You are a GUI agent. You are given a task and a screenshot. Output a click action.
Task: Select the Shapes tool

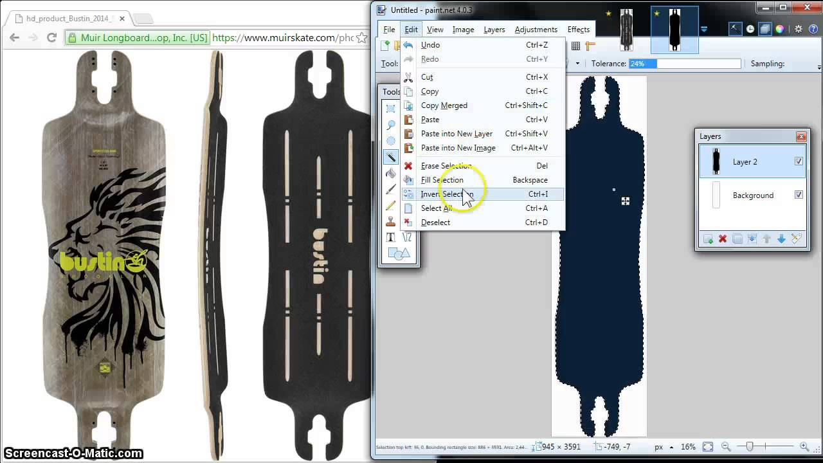pos(399,254)
